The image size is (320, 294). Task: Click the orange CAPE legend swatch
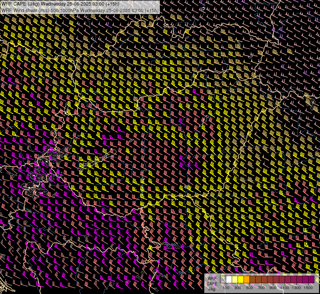click(246, 279)
